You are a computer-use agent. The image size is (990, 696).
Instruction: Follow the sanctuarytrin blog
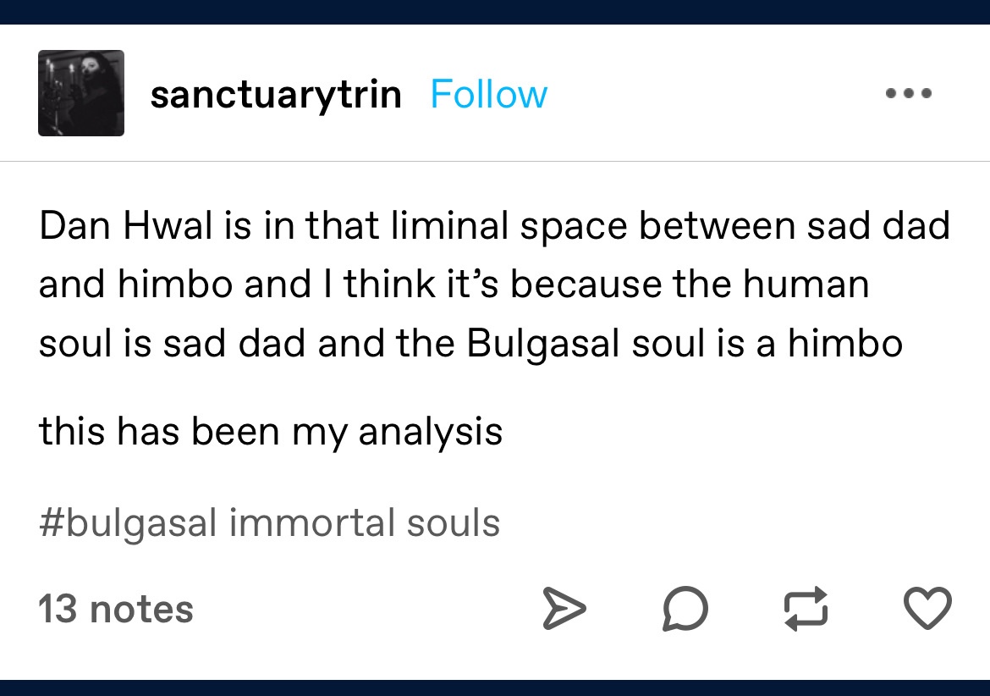coord(489,94)
